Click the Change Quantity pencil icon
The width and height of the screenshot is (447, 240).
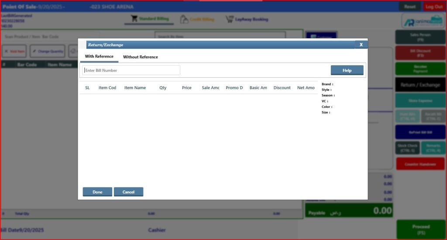click(34, 51)
